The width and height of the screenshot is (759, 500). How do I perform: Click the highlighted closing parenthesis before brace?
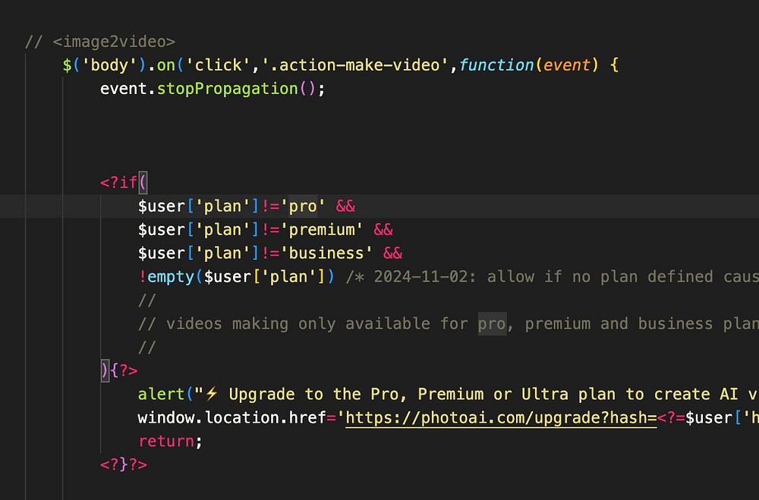pyautogui.click(x=105, y=371)
